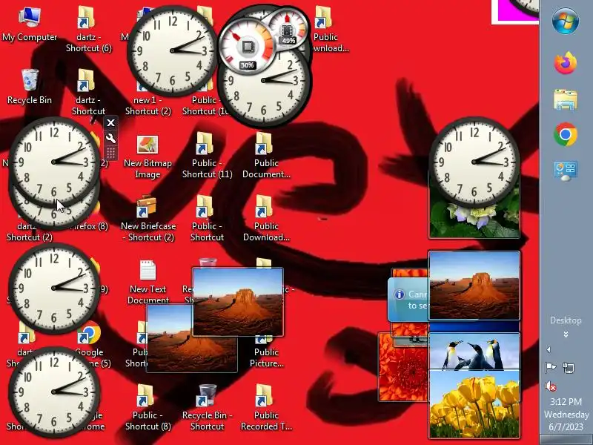Expand the Desktop toolbar chevron
593x445 pixels.
pos(566,334)
